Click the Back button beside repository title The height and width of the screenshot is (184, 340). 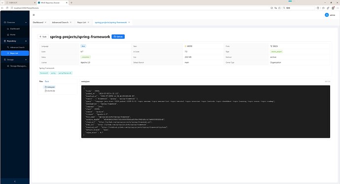coord(43,36)
